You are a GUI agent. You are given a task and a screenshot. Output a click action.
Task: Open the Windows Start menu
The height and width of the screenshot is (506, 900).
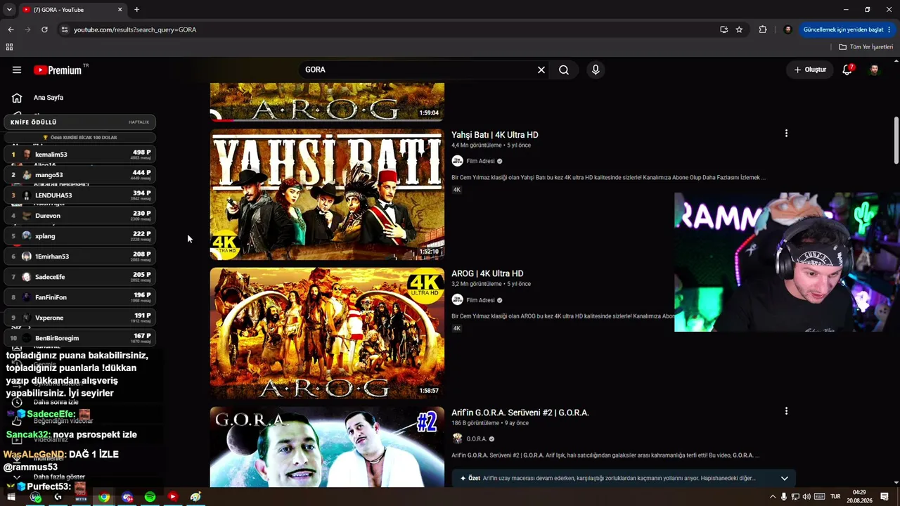click(x=11, y=497)
